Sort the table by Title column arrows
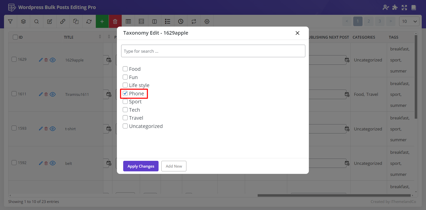 coord(100,37)
